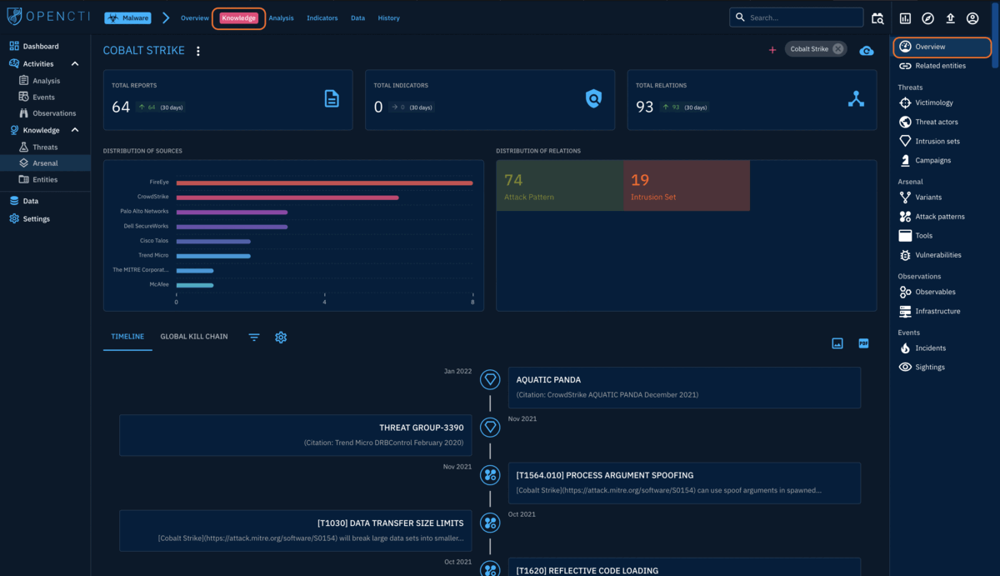Open Dashboard in the left sidebar
Viewport: 1000px width, 576px height.
[x=45, y=46]
